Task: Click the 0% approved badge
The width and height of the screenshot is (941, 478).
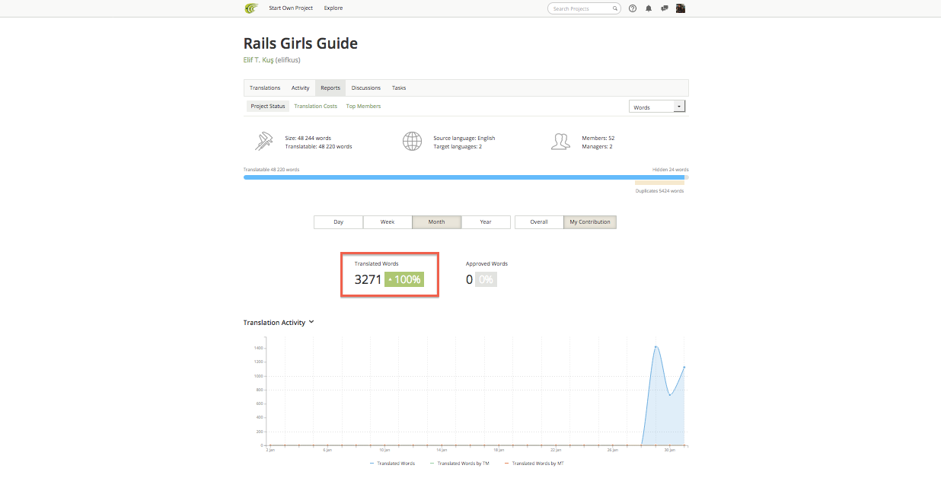Action: pyautogui.click(x=486, y=279)
